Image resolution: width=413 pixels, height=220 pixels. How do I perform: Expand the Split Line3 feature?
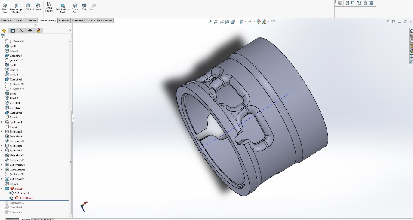(2, 122)
